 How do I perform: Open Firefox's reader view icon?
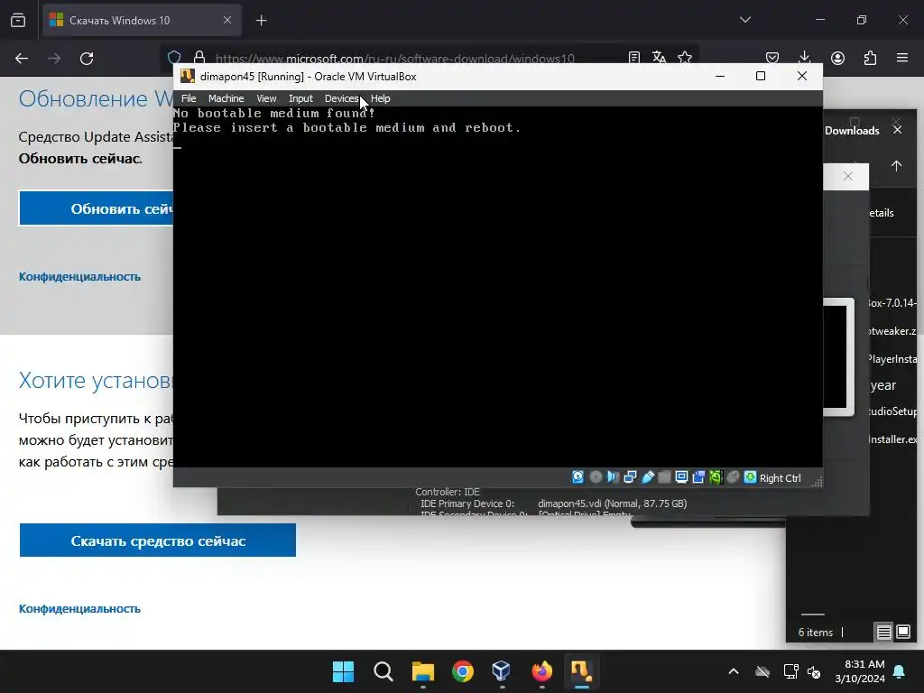(x=634, y=58)
